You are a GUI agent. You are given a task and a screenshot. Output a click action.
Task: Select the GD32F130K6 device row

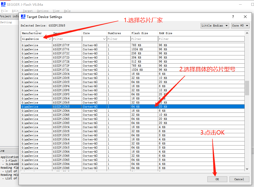coord(133,115)
